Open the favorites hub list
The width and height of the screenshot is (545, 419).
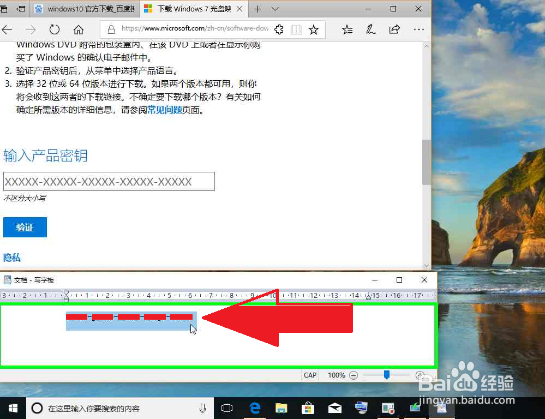point(347,30)
